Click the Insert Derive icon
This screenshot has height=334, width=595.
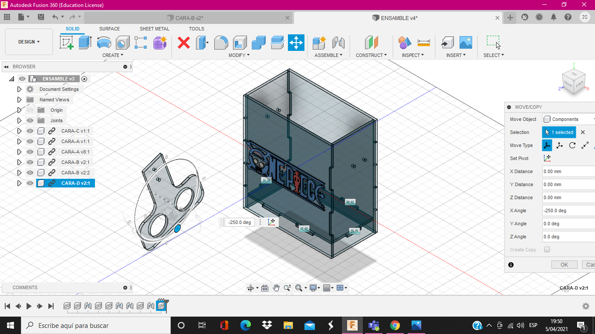point(447,43)
